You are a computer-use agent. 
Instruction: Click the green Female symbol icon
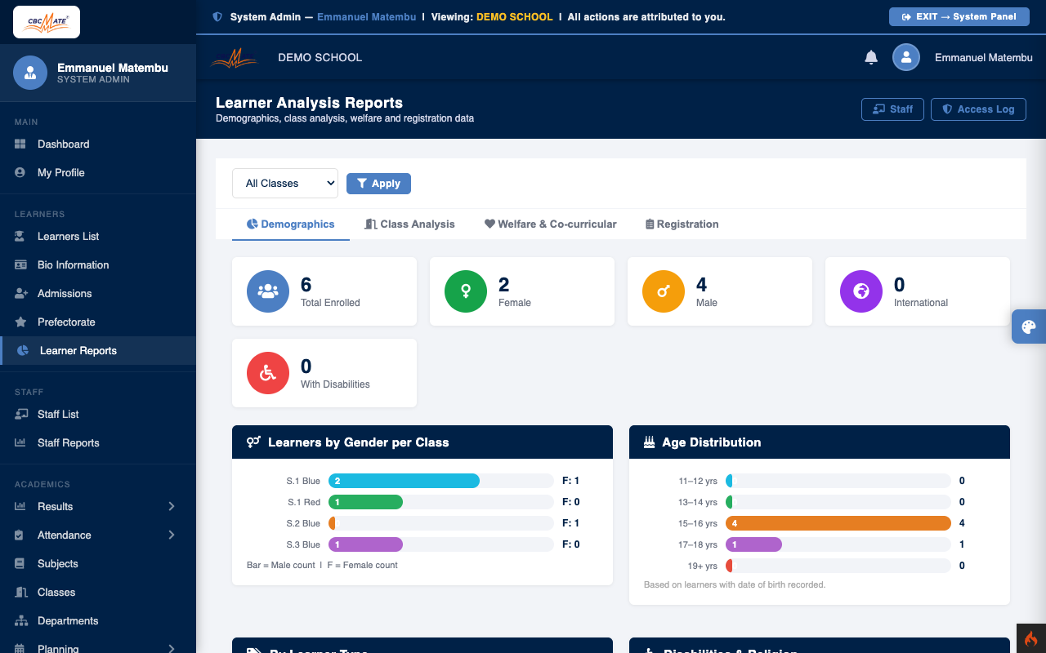(x=466, y=291)
